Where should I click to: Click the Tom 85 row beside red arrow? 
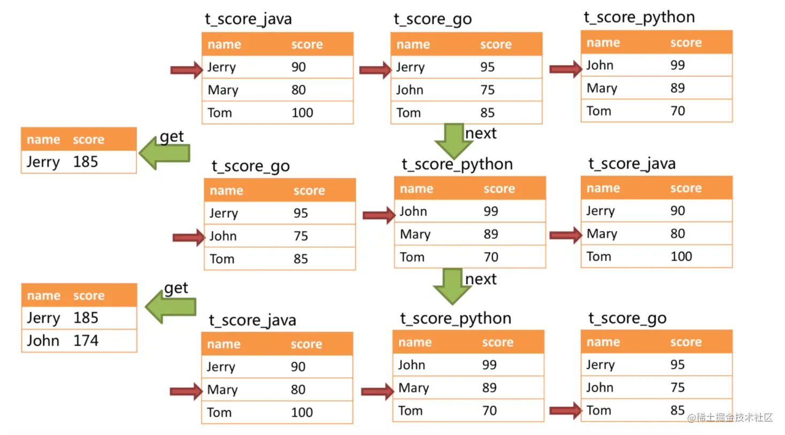pos(656,410)
